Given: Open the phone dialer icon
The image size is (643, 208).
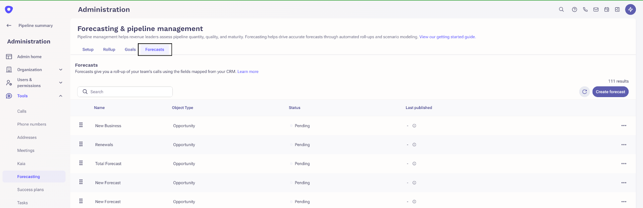Looking at the screenshot, I should pos(585,10).
